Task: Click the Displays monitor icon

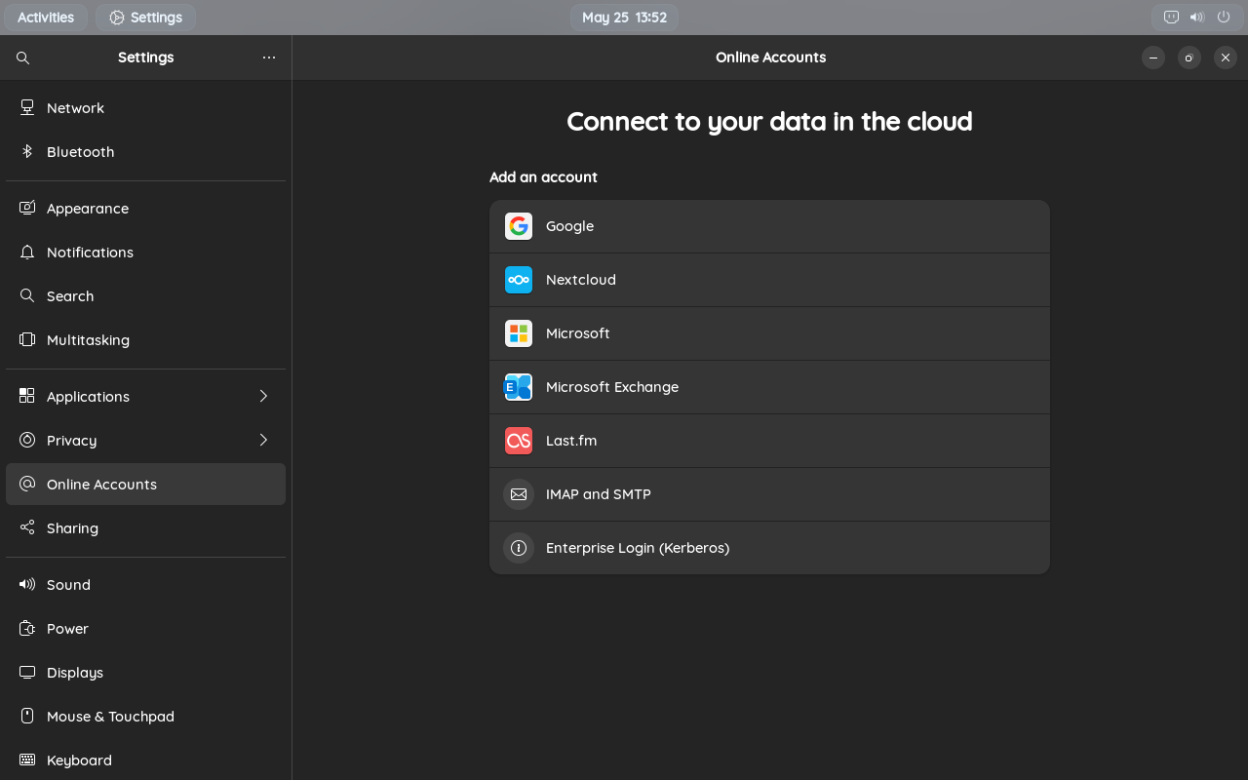Action: (27, 672)
